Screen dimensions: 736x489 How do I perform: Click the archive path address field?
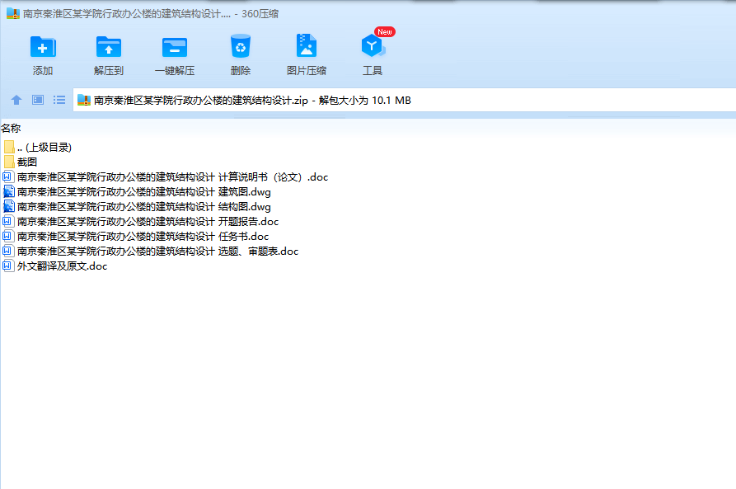(x=404, y=100)
